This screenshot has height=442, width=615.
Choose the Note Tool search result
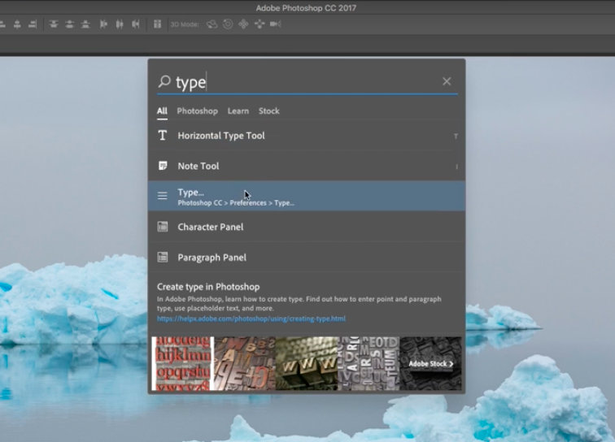tap(307, 166)
